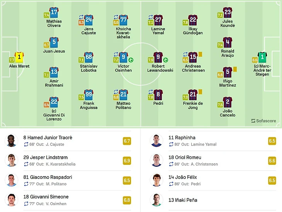
Task: Click Marc-André ter Stegen's green jersey
Action: pos(262,57)
